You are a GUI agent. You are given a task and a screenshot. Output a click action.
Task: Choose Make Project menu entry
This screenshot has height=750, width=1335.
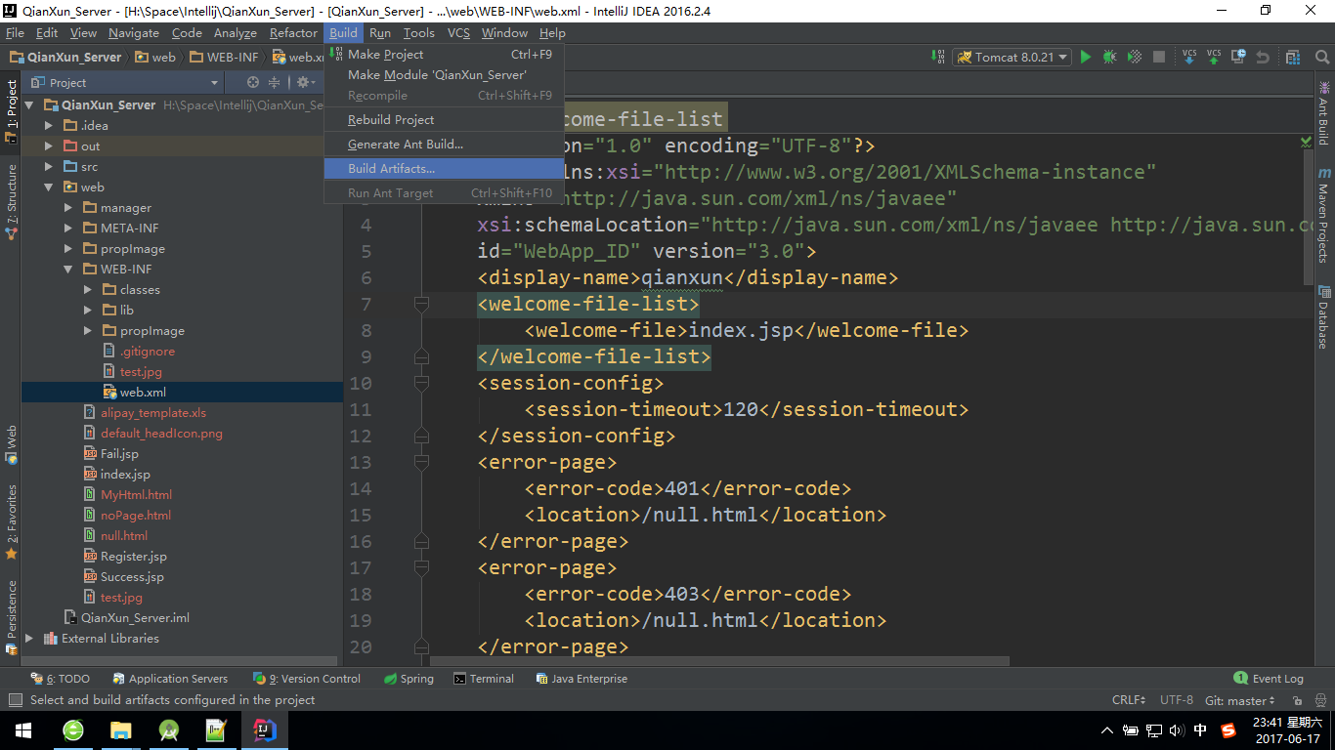click(444, 55)
